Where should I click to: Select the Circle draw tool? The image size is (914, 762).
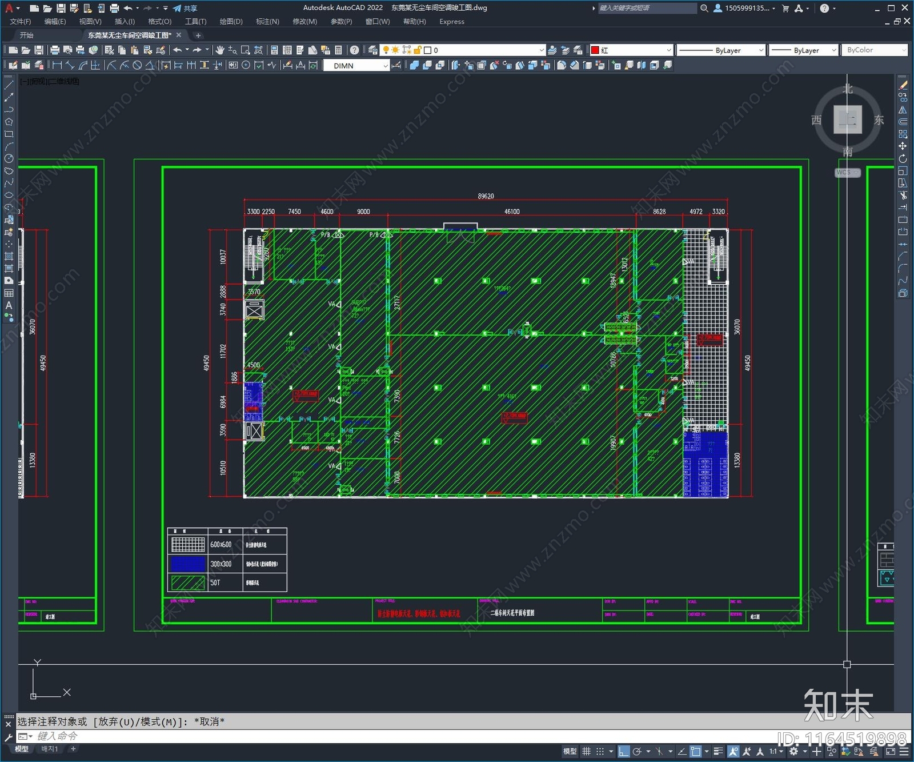pyautogui.click(x=9, y=158)
